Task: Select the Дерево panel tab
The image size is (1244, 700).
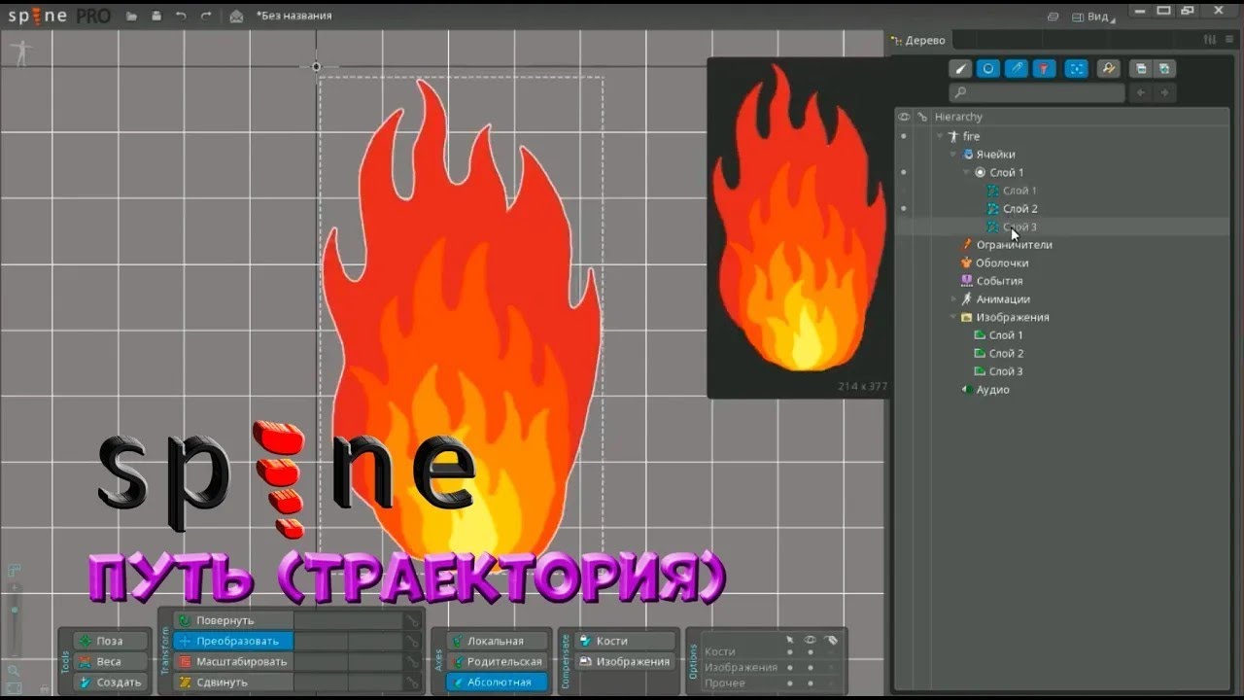Action: tap(919, 40)
